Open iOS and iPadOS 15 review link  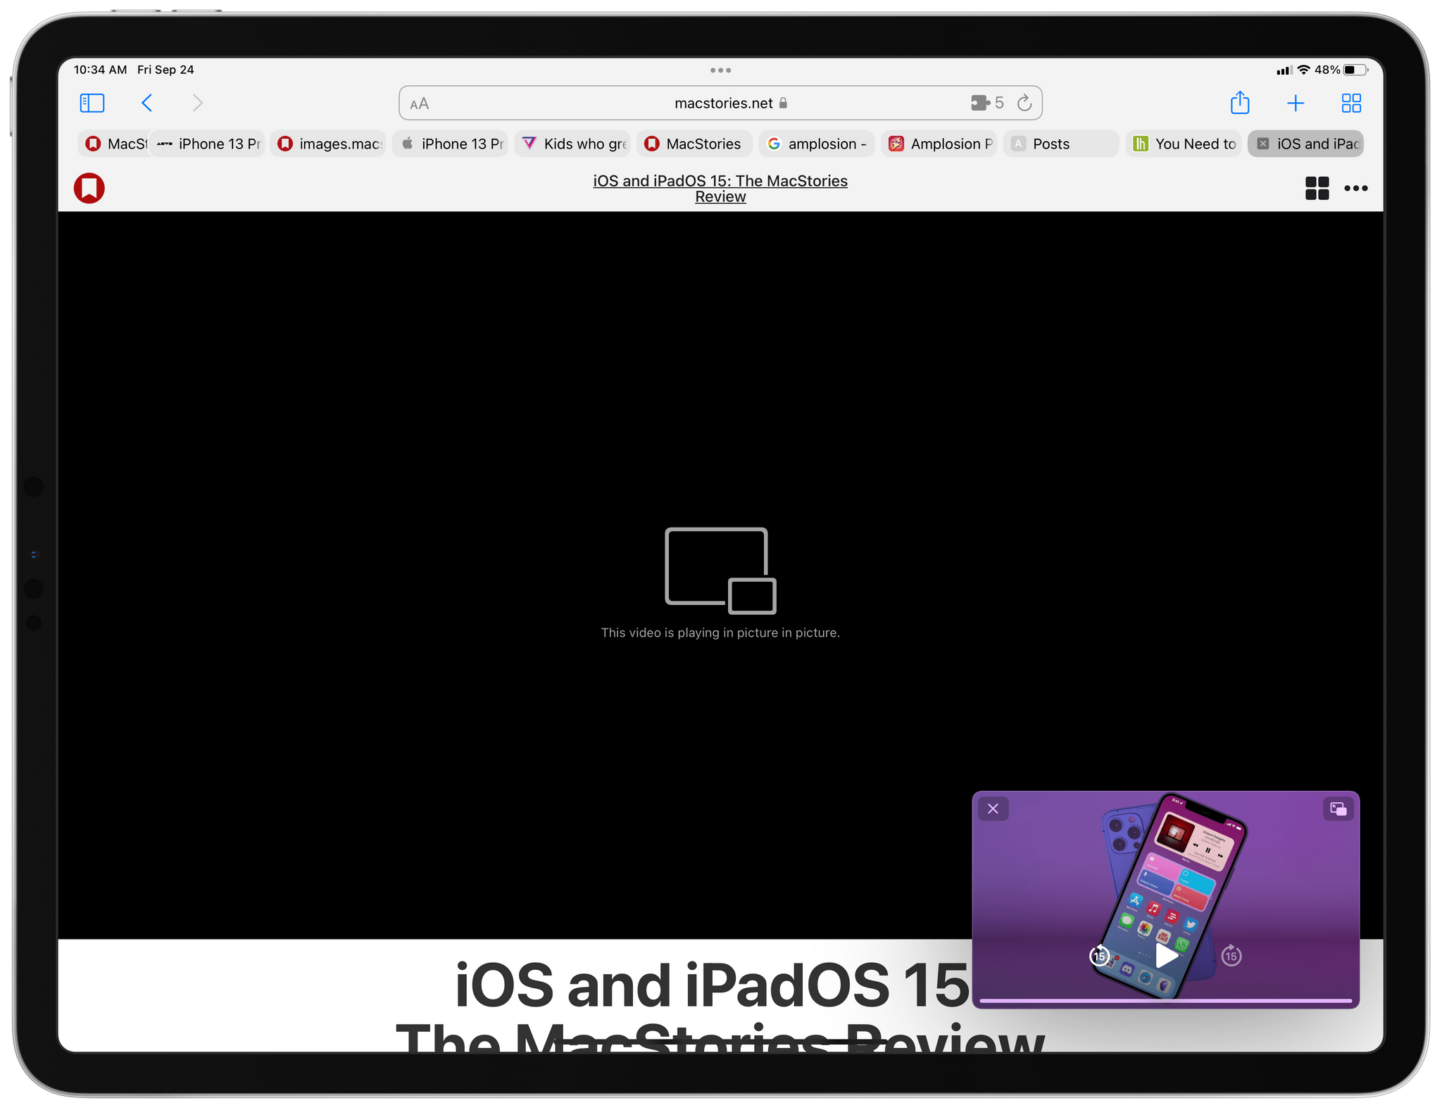pyautogui.click(x=720, y=189)
